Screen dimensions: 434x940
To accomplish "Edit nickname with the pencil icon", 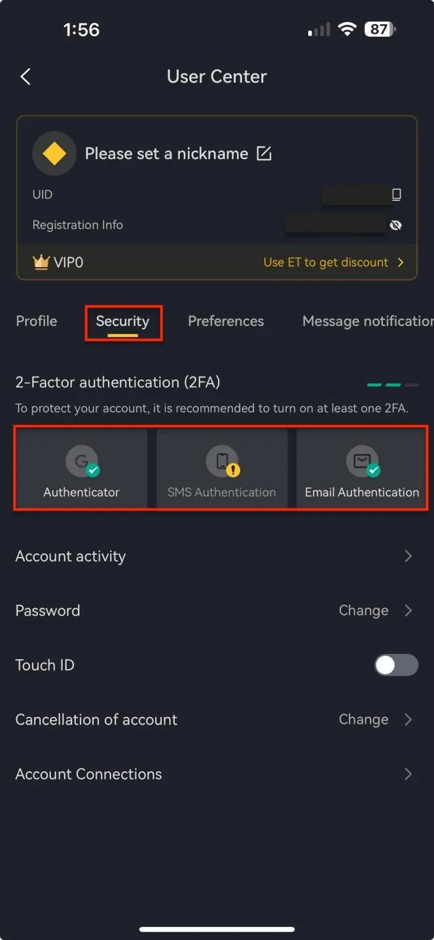I will click(x=264, y=153).
